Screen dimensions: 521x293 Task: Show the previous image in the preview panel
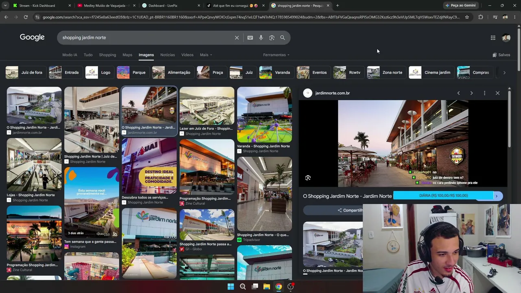tap(458, 93)
